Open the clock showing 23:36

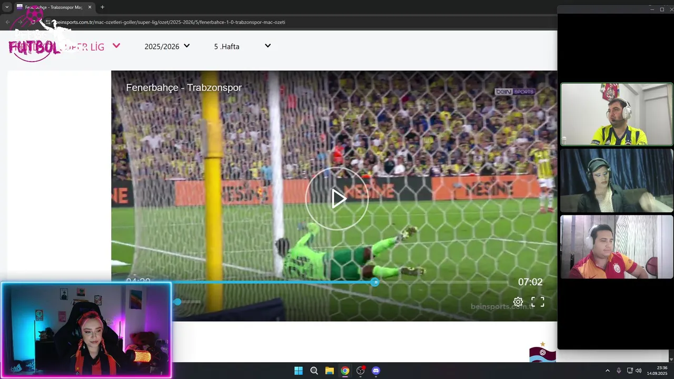657,371
